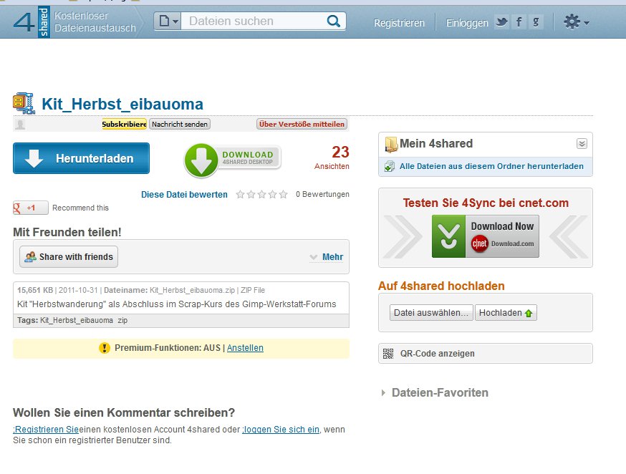Click the Anstellen premium link
This screenshot has height=474, width=626.
coord(245,348)
